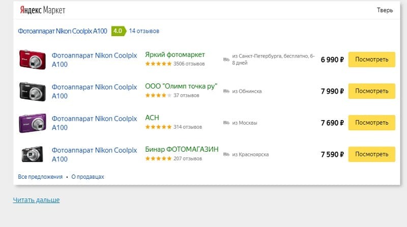407x227 pixels.
Task: Click the Читать дальше link
Action: pos(36,200)
